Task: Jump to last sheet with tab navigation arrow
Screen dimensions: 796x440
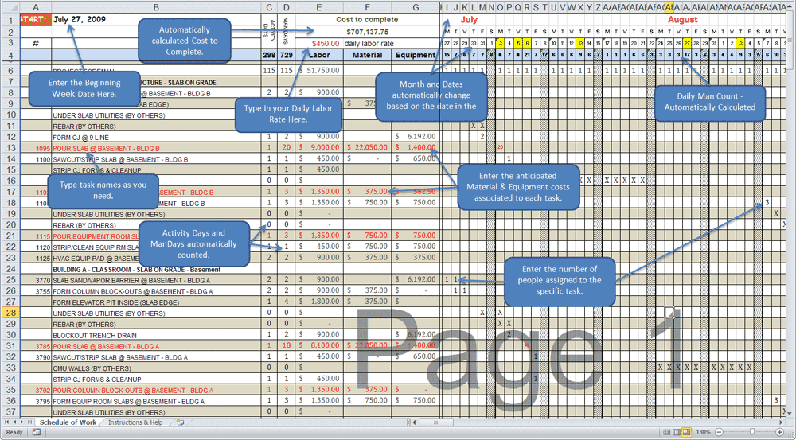Action: (x=31, y=422)
